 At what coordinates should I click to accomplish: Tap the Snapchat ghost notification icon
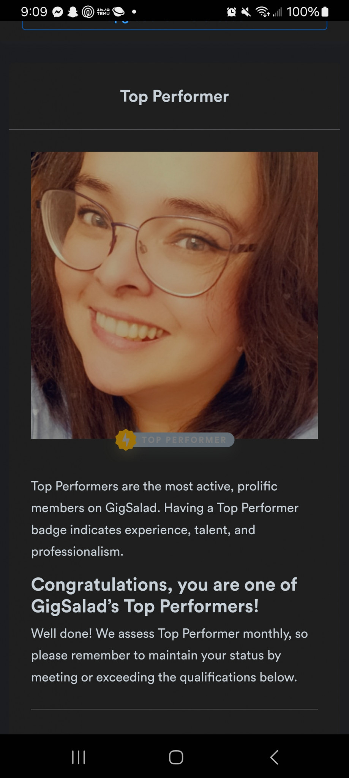73,12
